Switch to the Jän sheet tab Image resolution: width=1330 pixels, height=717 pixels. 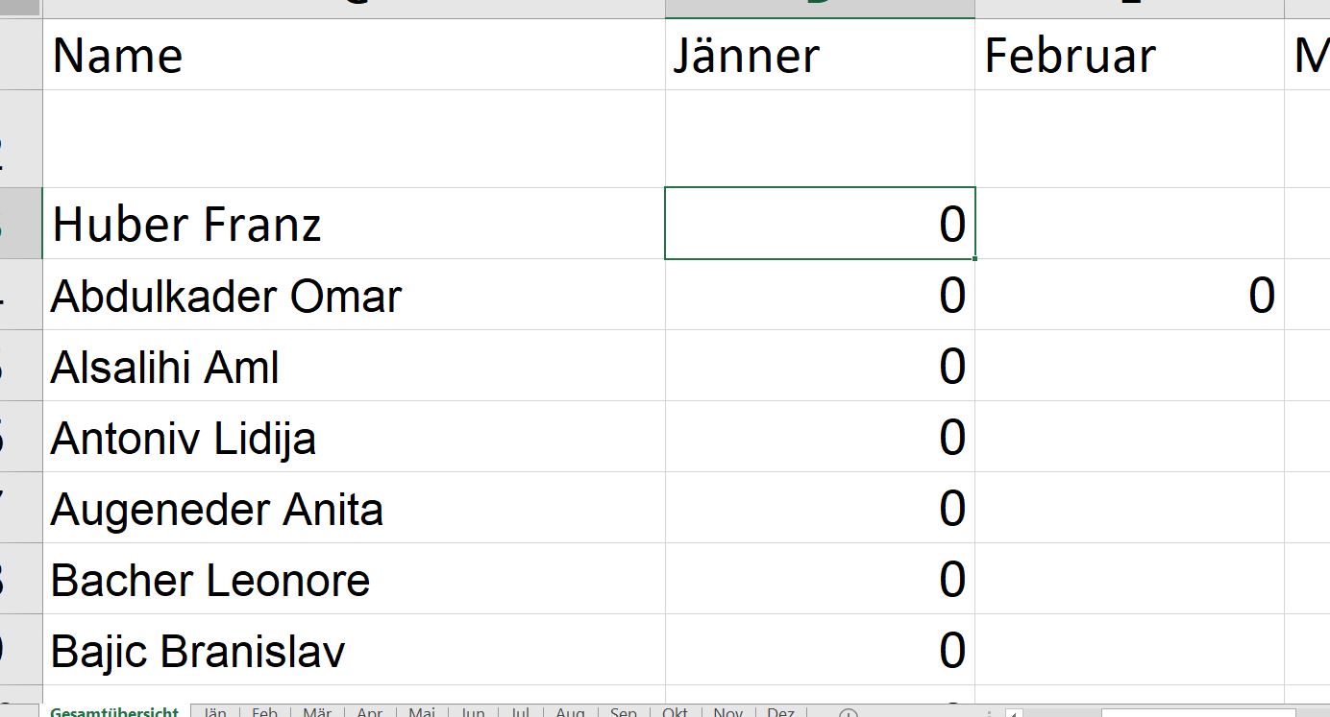click(x=215, y=713)
